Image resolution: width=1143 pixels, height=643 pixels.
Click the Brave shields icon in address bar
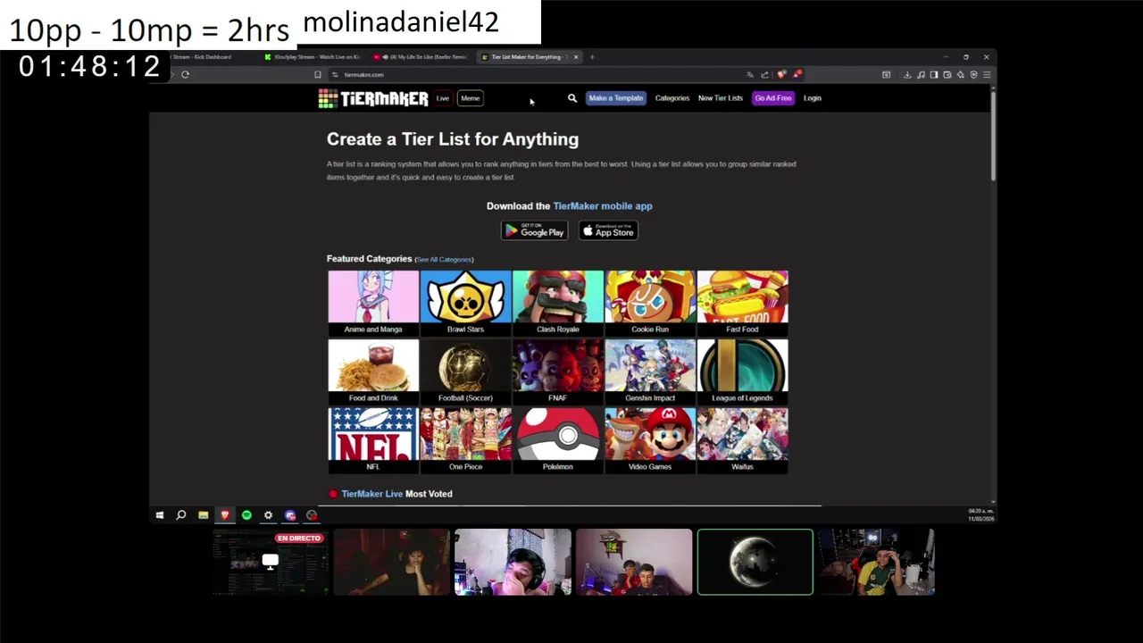[x=781, y=74]
